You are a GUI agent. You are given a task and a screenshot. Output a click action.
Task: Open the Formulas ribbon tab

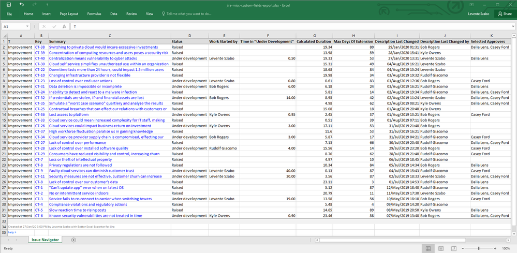94,14
